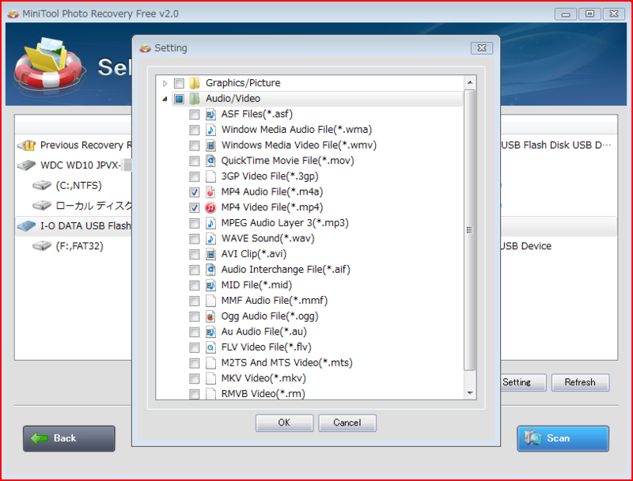The height and width of the screenshot is (481, 633).
Task: Select the WDC WD10 JPVX disk row
Action: [x=74, y=165]
